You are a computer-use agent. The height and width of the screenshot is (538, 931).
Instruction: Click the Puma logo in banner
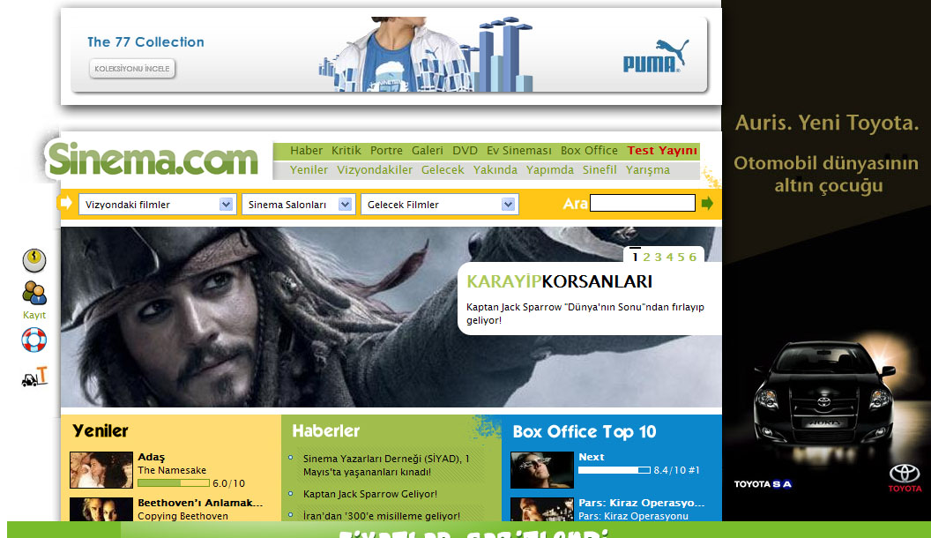pos(656,56)
